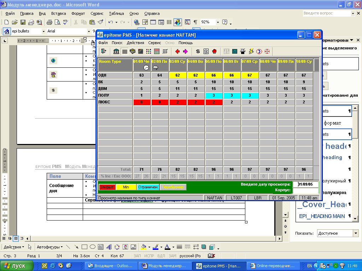The image size is (362, 271).
Task: Toggle ЗАМ overtype mode in status bar
Action: point(172,256)
